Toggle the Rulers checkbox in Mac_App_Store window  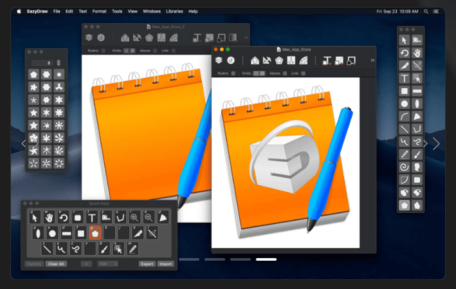[x=233, y=73]
